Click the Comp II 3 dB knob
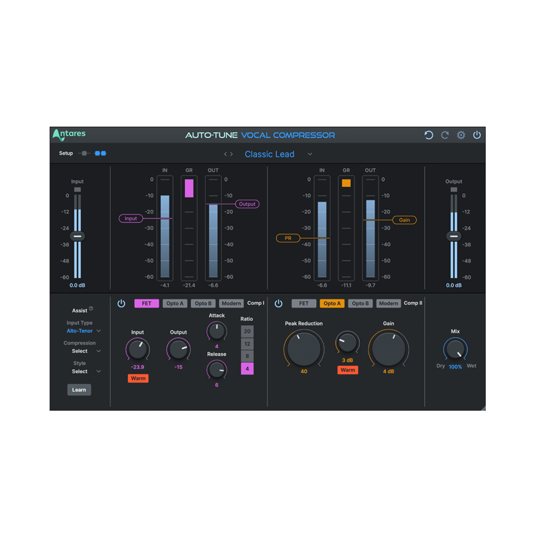Image resolution: width=536 pixels, height=536 pixels. tap(347, 343)
